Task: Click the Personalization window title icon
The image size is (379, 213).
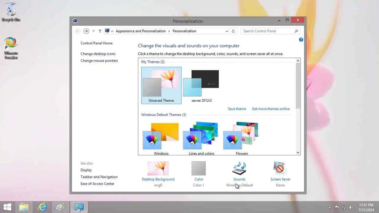Action: click(75, 20)
